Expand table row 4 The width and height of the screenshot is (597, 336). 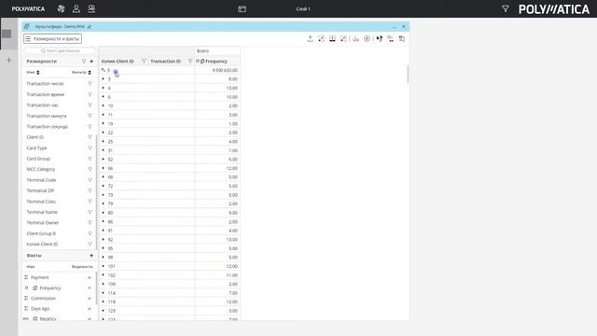click(104, 88)
